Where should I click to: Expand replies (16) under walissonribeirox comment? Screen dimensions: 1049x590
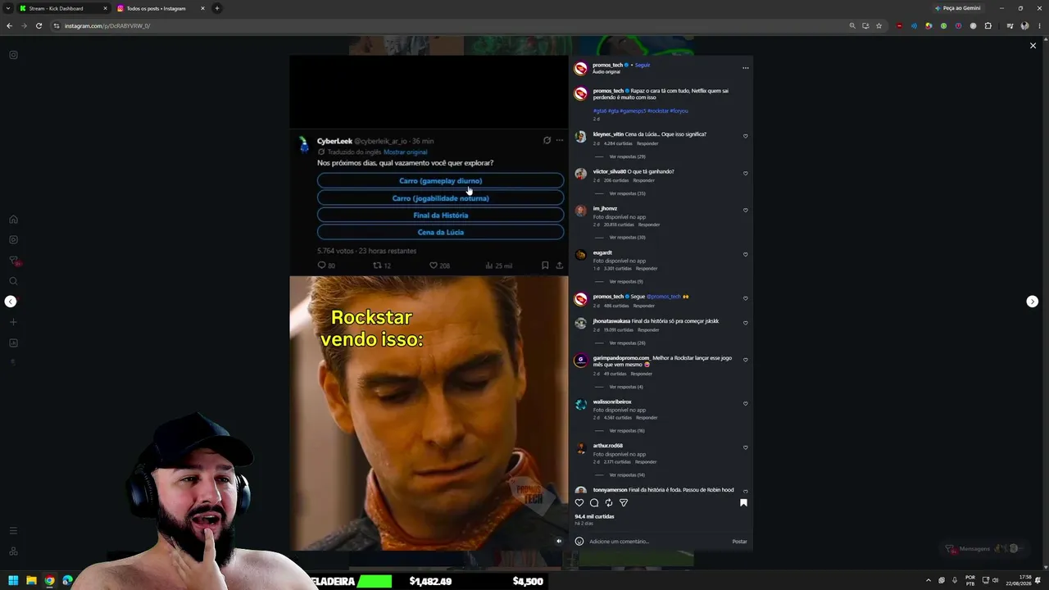click(x=627, y=431)
